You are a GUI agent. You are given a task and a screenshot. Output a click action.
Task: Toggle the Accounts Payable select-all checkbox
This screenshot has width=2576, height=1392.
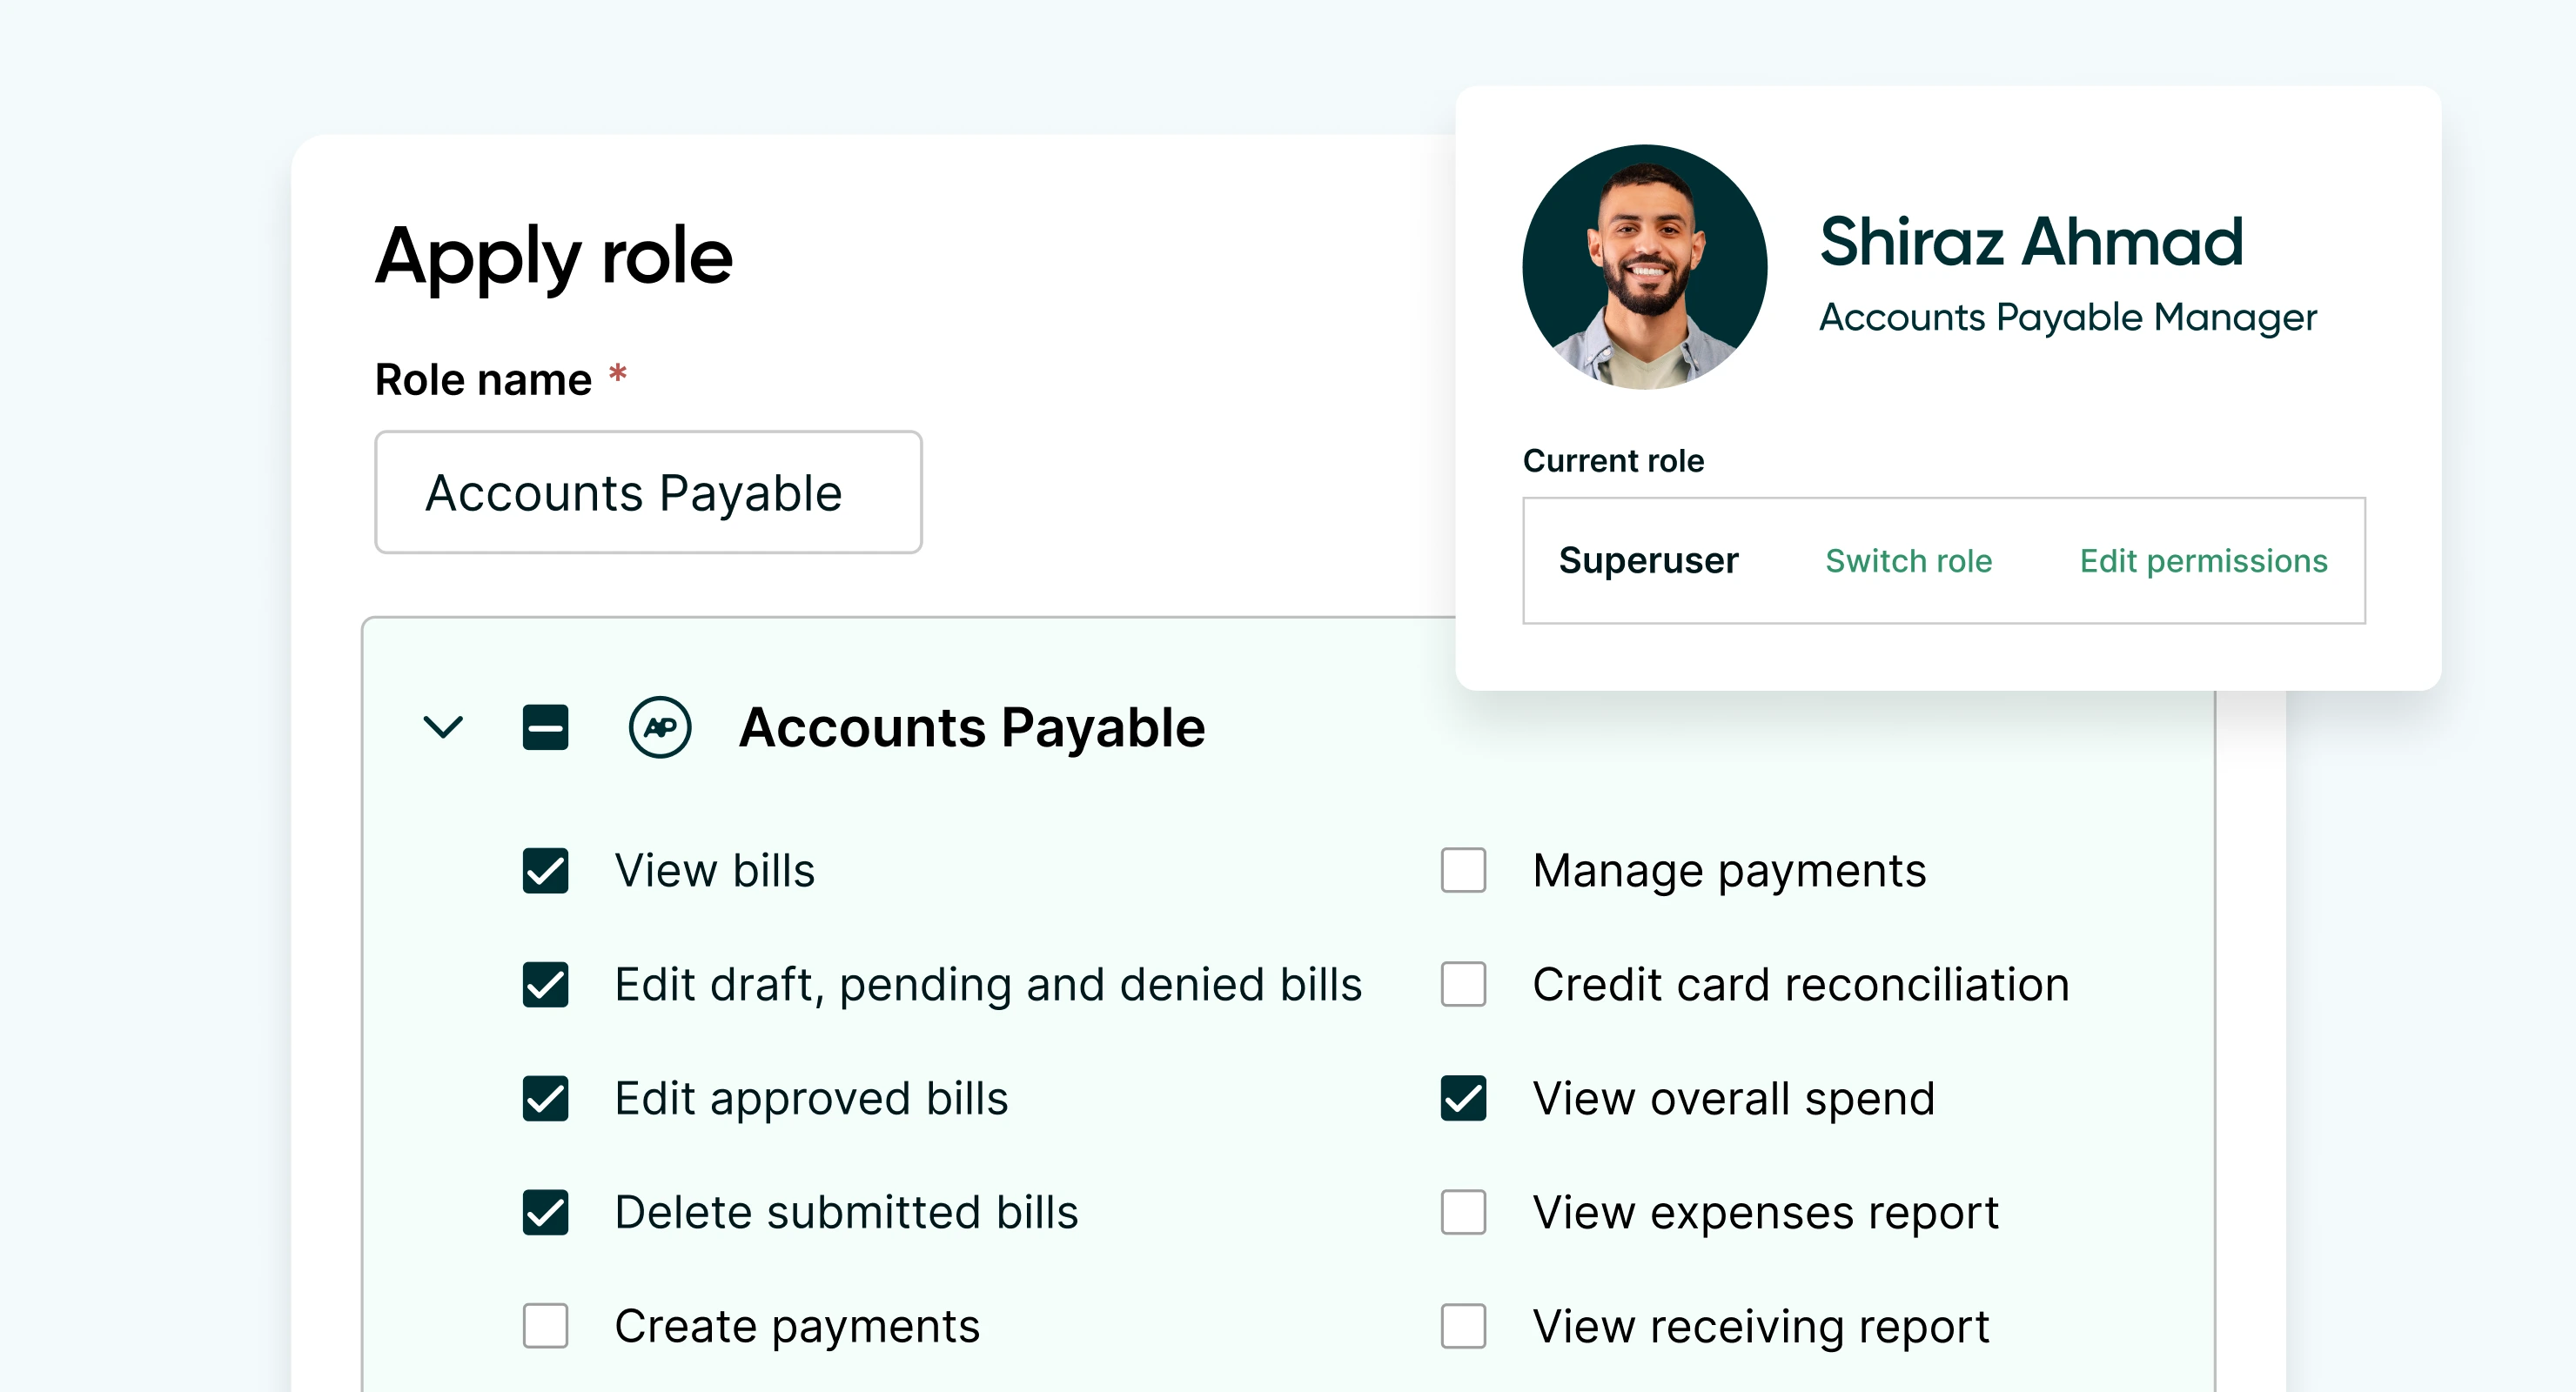point(545,727)
